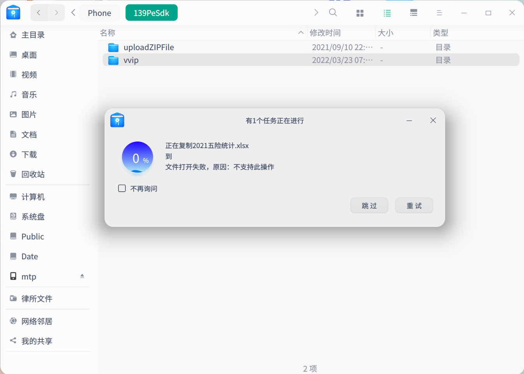Click the uploadZIPFile folder name
The width and height of the screenshot is (524, 374).
click(149, 47)
